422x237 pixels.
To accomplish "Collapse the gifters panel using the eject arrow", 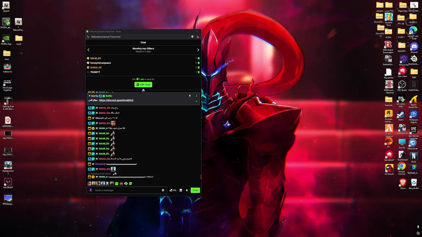I will click(x=143, y=90).
